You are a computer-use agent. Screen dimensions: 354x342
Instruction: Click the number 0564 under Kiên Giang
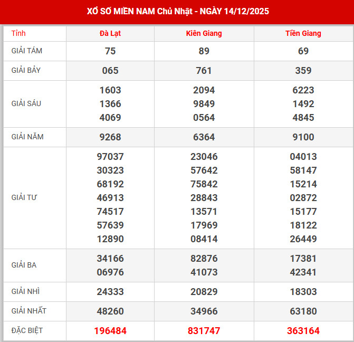(x=204, y=118)
